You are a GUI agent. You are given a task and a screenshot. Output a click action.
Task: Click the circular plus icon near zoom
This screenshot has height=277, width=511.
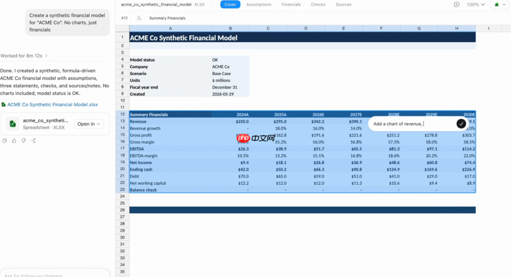coord(457,5)
